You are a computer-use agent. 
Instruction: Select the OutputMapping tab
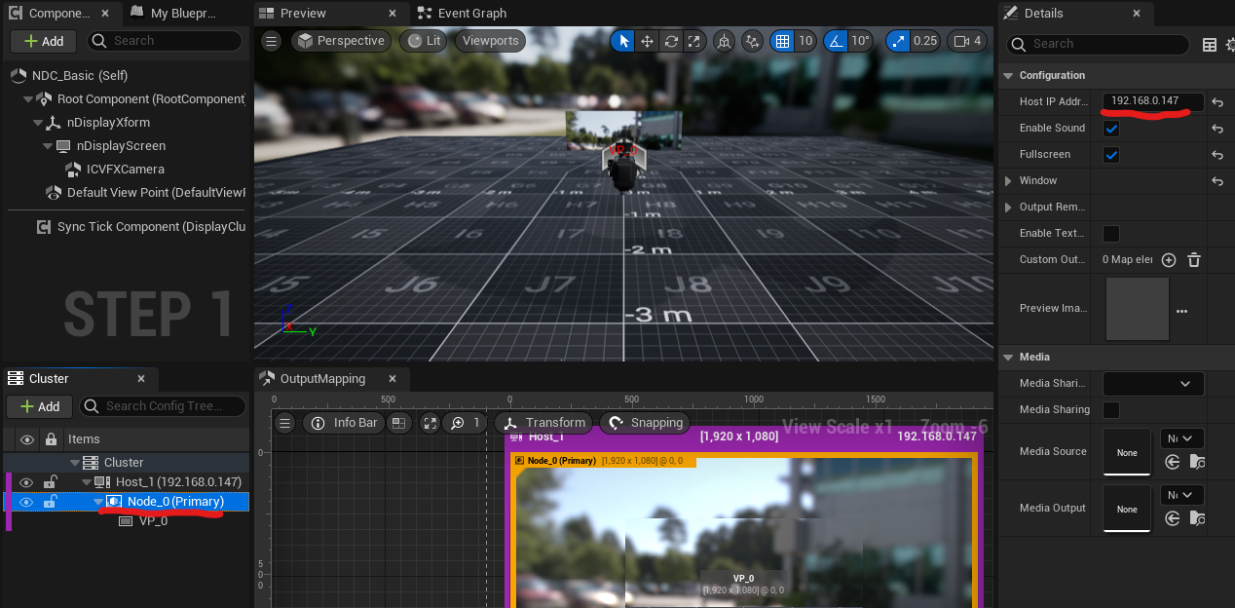coord(322,379)
